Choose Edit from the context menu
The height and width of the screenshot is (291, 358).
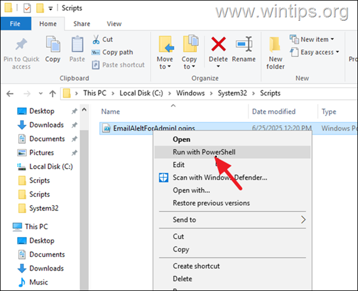click(x=232, y=165)
